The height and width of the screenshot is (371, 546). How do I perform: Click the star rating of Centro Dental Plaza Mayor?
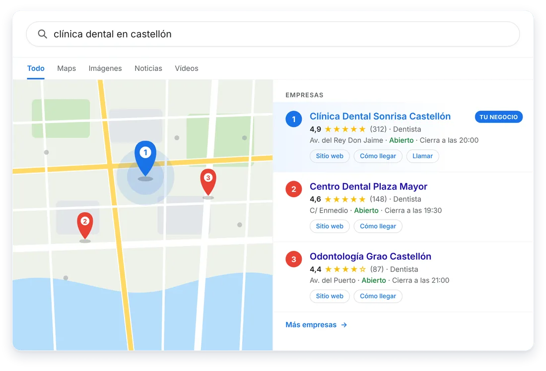(x=345, y=199)
